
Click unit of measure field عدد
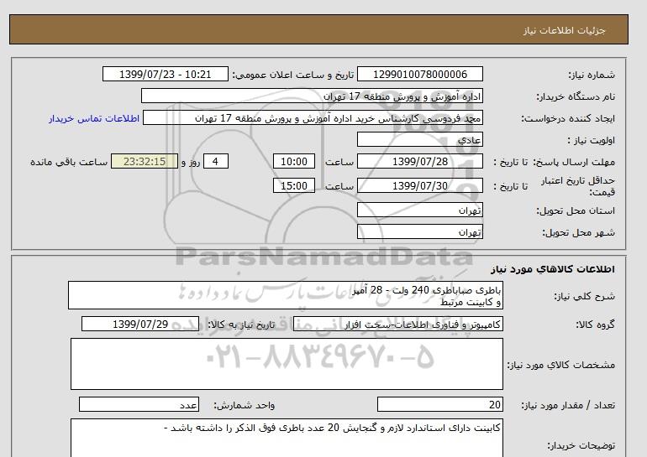tap(139, 404)
